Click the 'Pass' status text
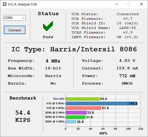 pos(48,37)
